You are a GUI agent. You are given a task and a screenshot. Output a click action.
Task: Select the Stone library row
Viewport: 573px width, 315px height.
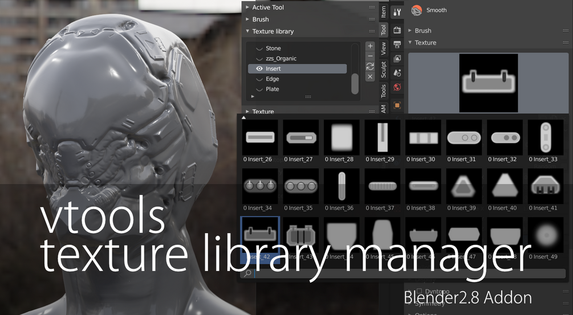[298, 48]
